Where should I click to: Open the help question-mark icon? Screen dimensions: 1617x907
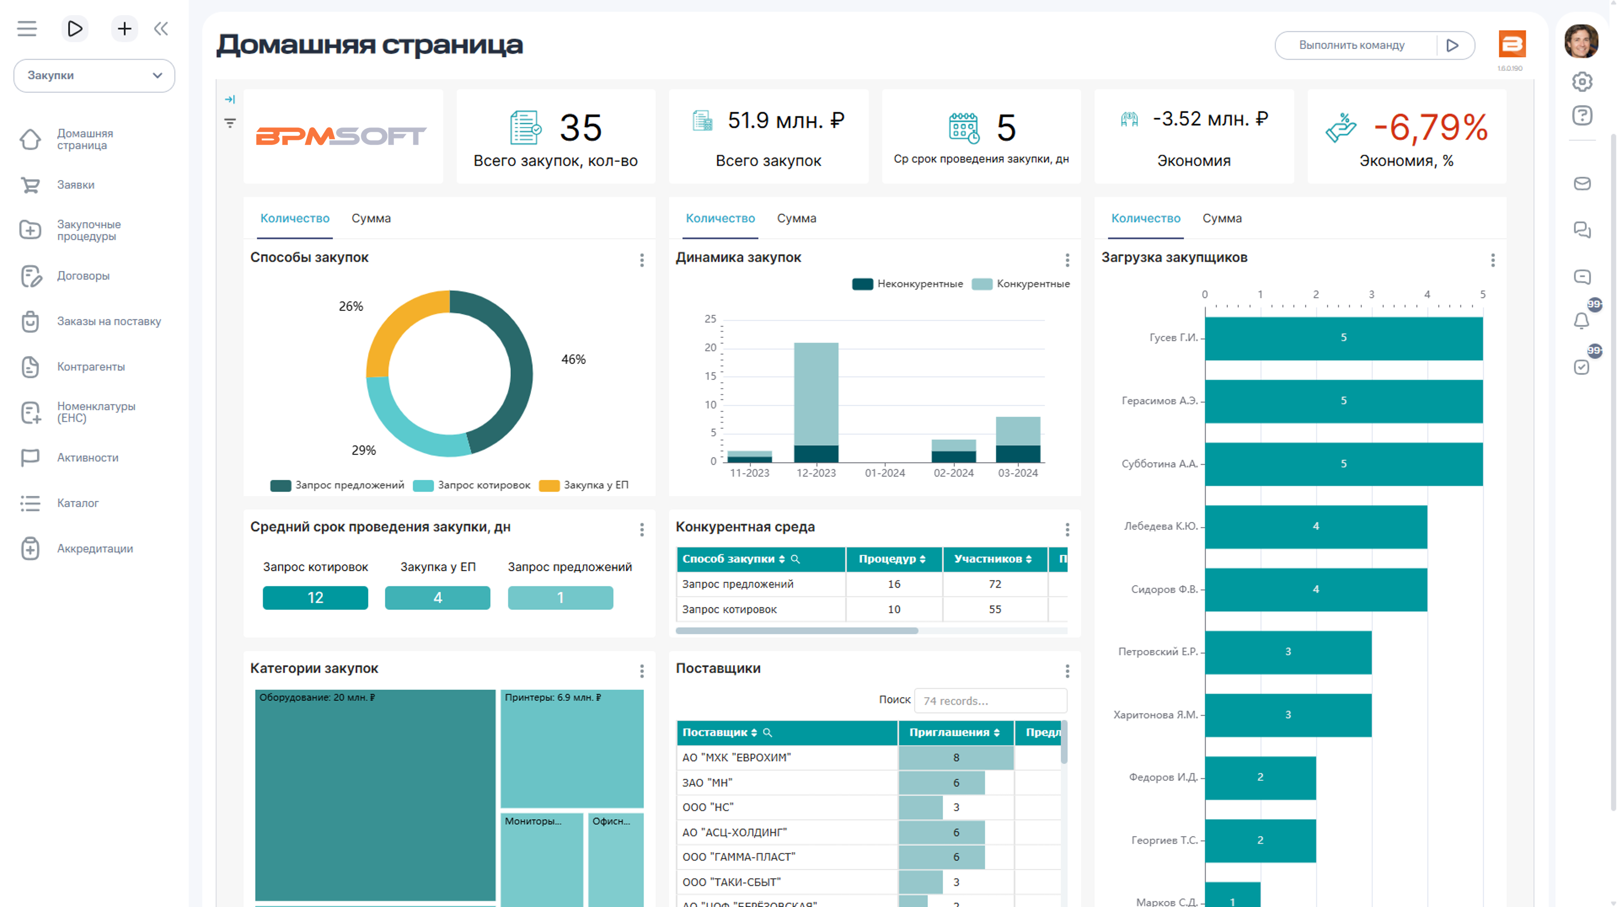tap(1582, 116)
